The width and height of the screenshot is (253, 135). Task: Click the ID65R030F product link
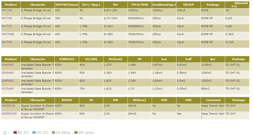coord(9,113)
